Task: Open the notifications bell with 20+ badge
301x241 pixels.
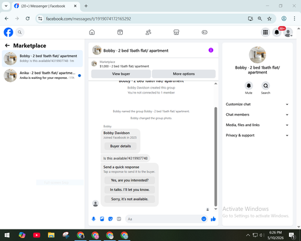Action: pyautogui.click(x=277, y=32)
